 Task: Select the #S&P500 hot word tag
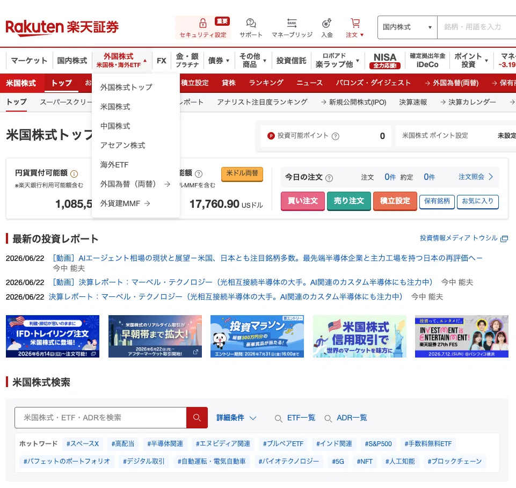coord(378,443)
